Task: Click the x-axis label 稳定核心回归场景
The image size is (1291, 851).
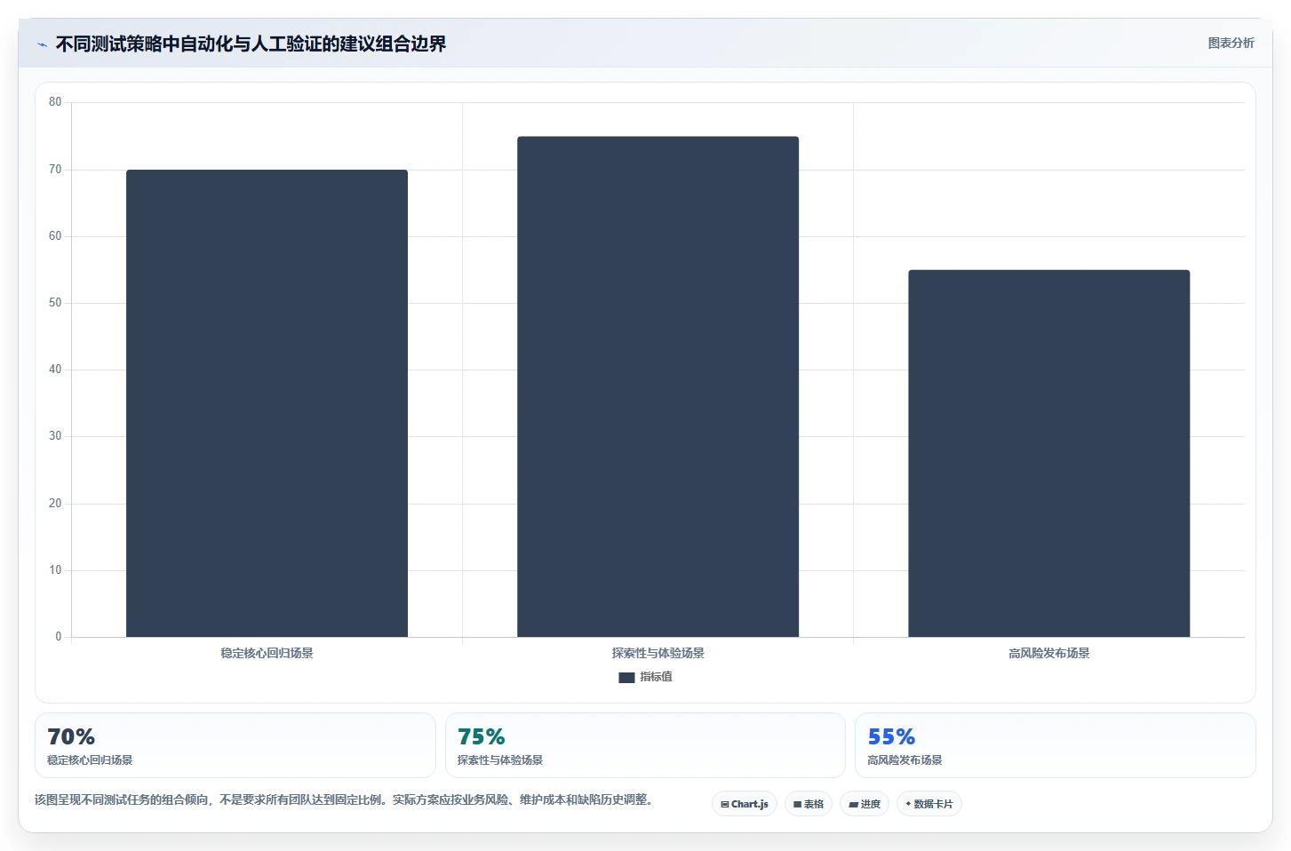Action: click(x=267, y=653)
